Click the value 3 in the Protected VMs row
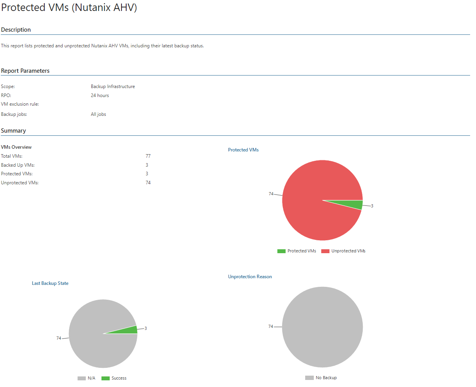The height and width of the screenshot is (387, 476). click(147, 174)
